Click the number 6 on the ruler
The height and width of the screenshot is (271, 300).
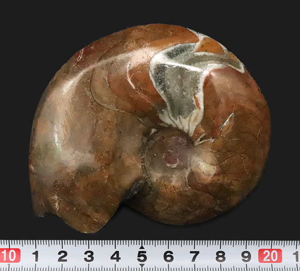click(168, 256)
